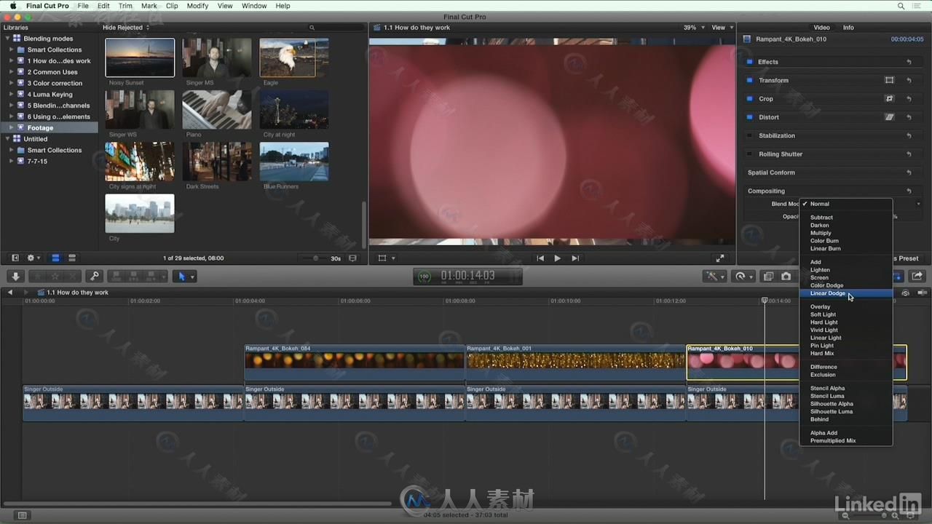The width and height of the screenshot is (932, 524).
Task: Open the Enhancements magic wand menu
Action: (714, 277)
